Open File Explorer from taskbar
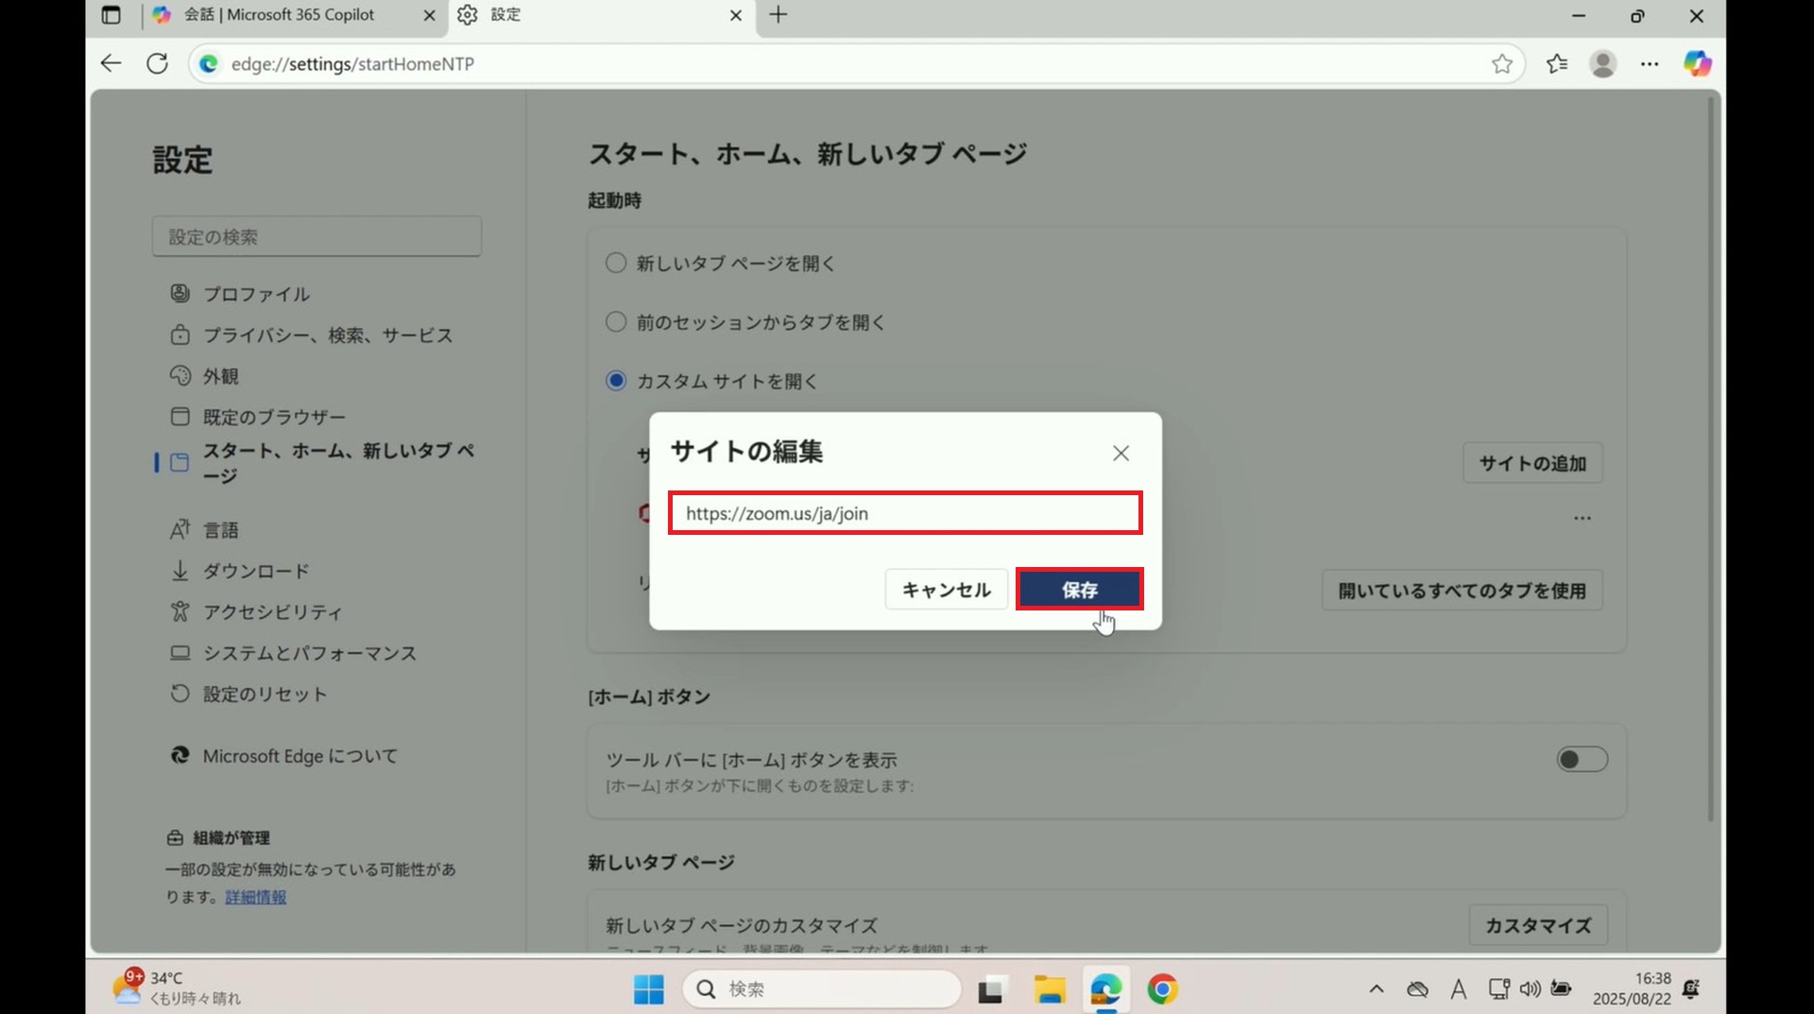Screen dimensions: 1814x1014 pos(1049,989)
